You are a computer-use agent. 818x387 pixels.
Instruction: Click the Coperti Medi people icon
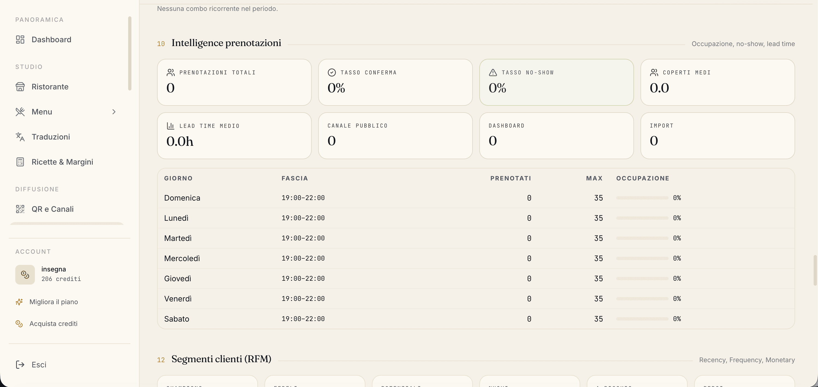pyautogui.click(x=654, y=72)
